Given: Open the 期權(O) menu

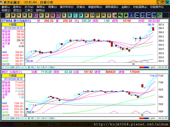Looking at the screenshot, I should 52,7.
